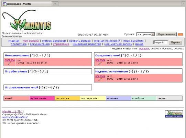Edit issue pencil in Недавно измененные box
186x138 pixels.
pyautogui.click(x=100, y=79)
